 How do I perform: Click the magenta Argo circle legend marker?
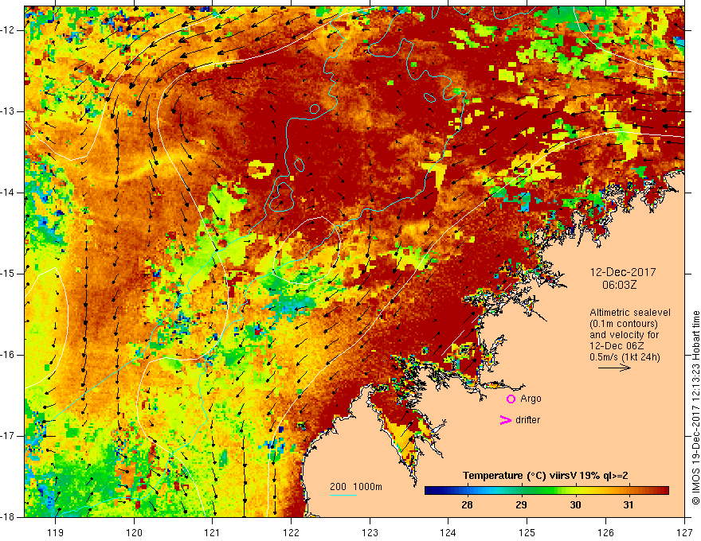click(511, 399)
